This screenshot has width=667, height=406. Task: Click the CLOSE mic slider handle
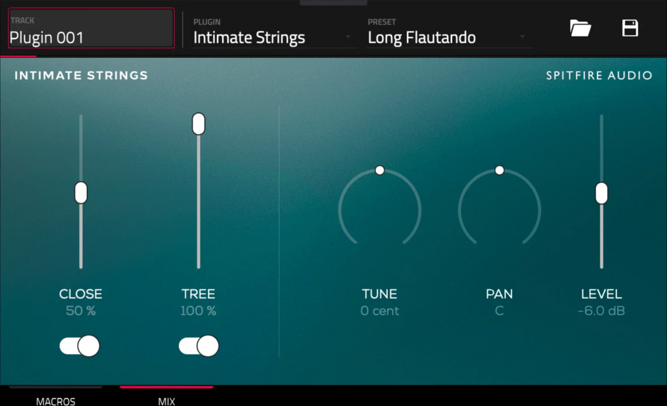[81, 193]
